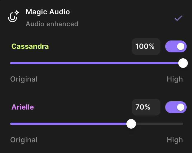Click Original label under Arielle's slider
192x153 pixels.
tap(24, 140)
